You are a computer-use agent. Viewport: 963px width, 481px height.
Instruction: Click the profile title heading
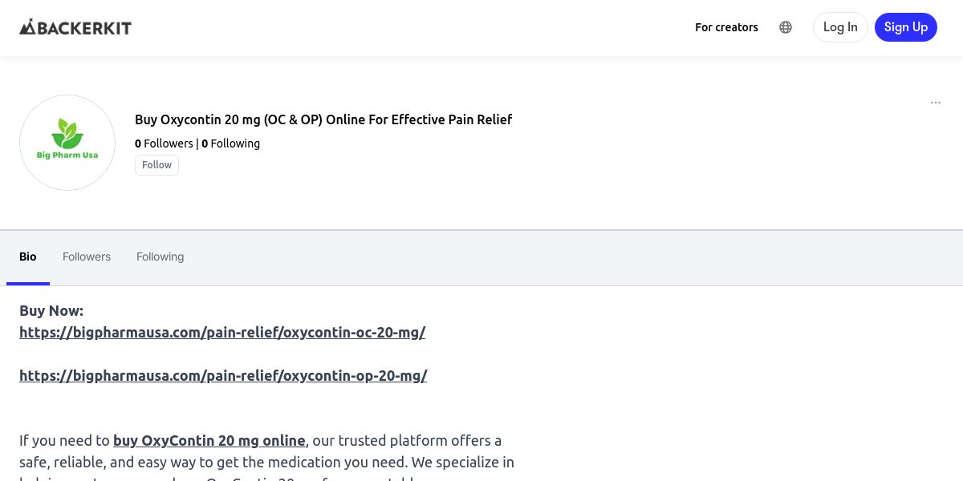(323, 119)
